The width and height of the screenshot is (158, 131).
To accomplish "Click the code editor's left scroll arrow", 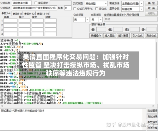I will 2,106.
